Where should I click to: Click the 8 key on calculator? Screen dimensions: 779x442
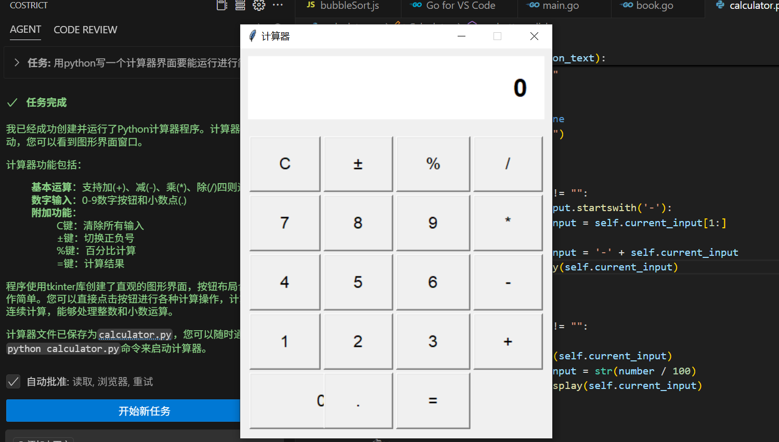358,223
